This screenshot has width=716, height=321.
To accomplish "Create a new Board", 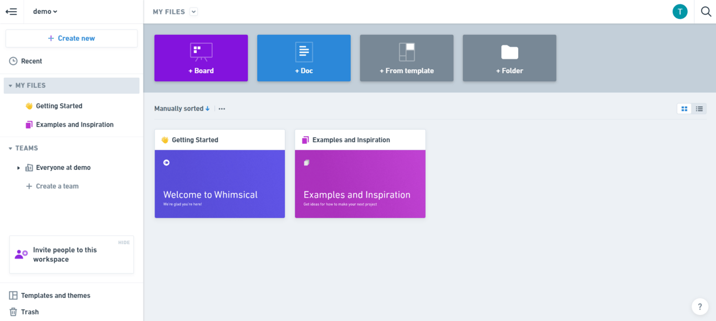I will (201, 58).
